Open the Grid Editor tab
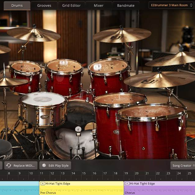This screenshot has width=195, height=195. pyautogui.click(x=71, y=6)
